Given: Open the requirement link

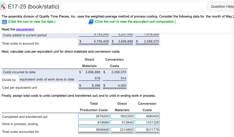Looking at the screenshot, I should [x=25, y=29].
